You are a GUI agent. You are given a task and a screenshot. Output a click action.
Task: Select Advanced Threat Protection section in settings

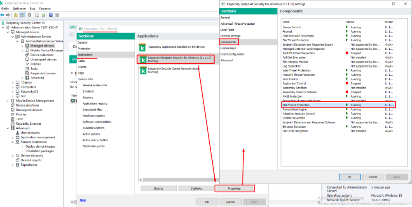[x=238, y=23]
